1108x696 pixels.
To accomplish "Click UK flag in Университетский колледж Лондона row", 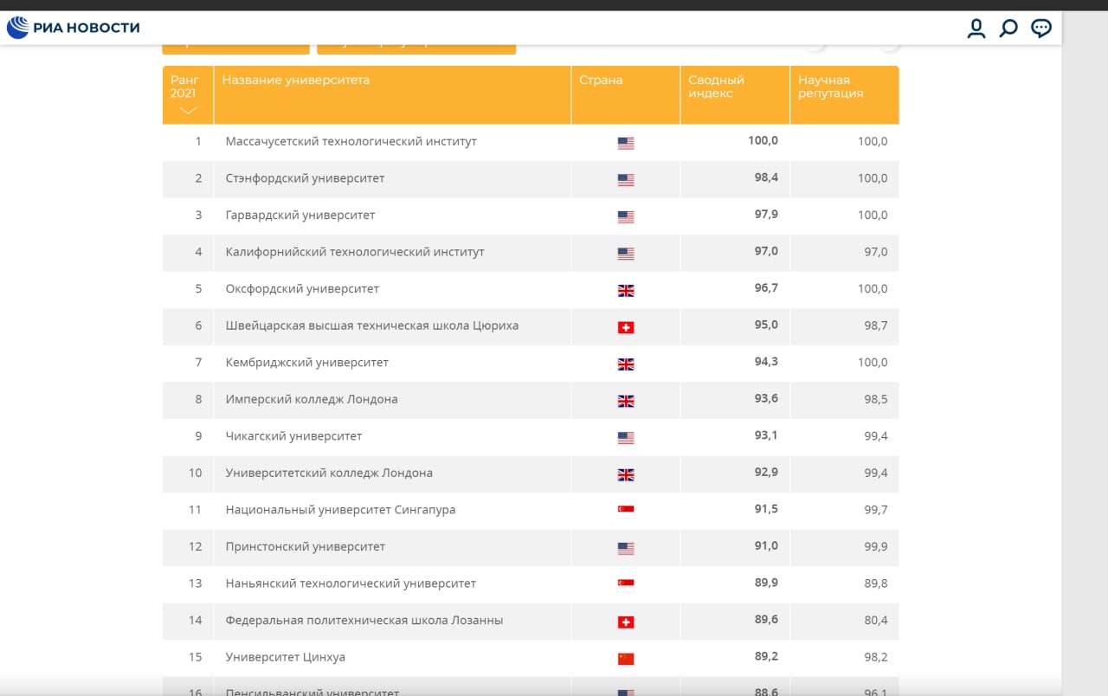I will click(626, 474).
